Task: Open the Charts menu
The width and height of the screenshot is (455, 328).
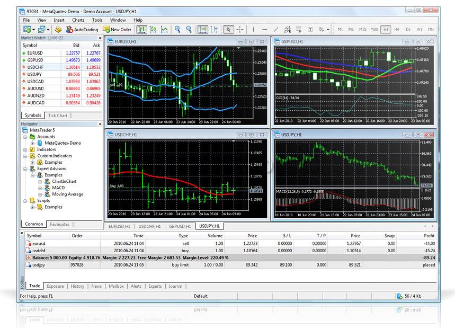Action: tap(78, 20)
